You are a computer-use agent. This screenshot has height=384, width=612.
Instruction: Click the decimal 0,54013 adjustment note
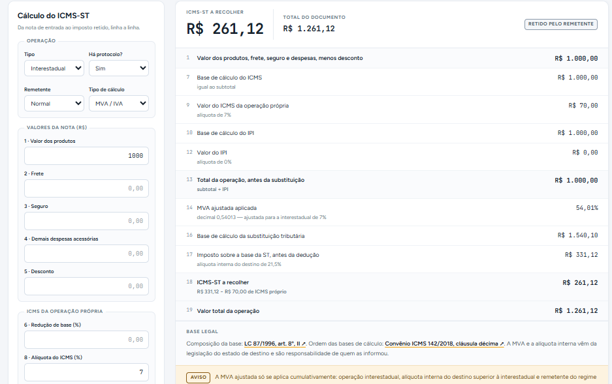tap(261, 217)
